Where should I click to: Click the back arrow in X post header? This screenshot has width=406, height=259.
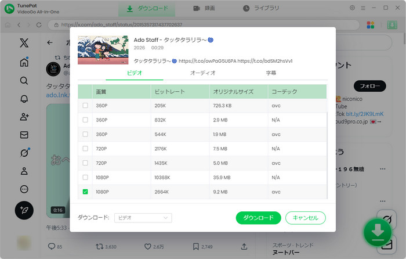pos(50,42)
